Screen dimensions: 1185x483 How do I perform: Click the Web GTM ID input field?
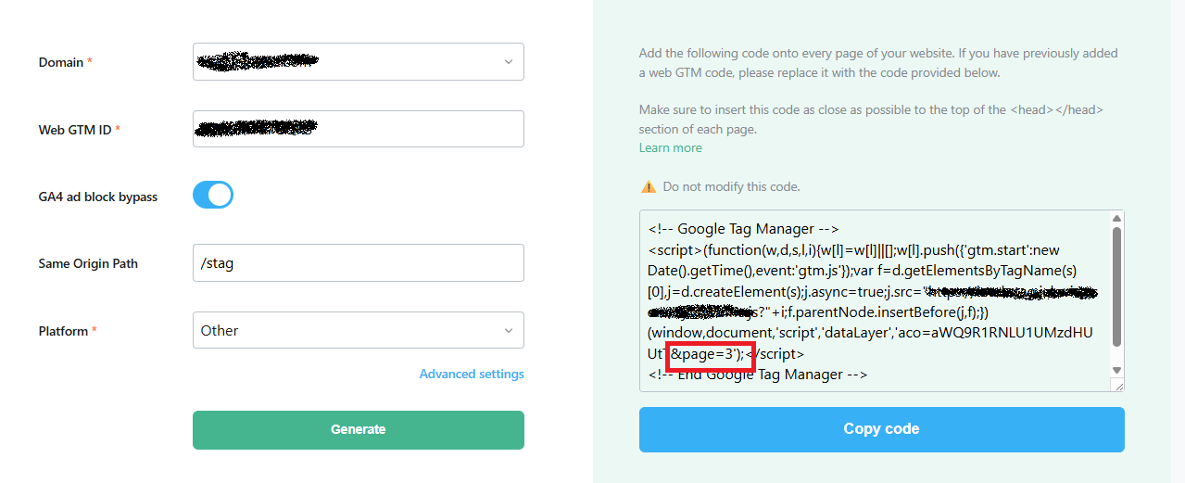pos(358,129)
